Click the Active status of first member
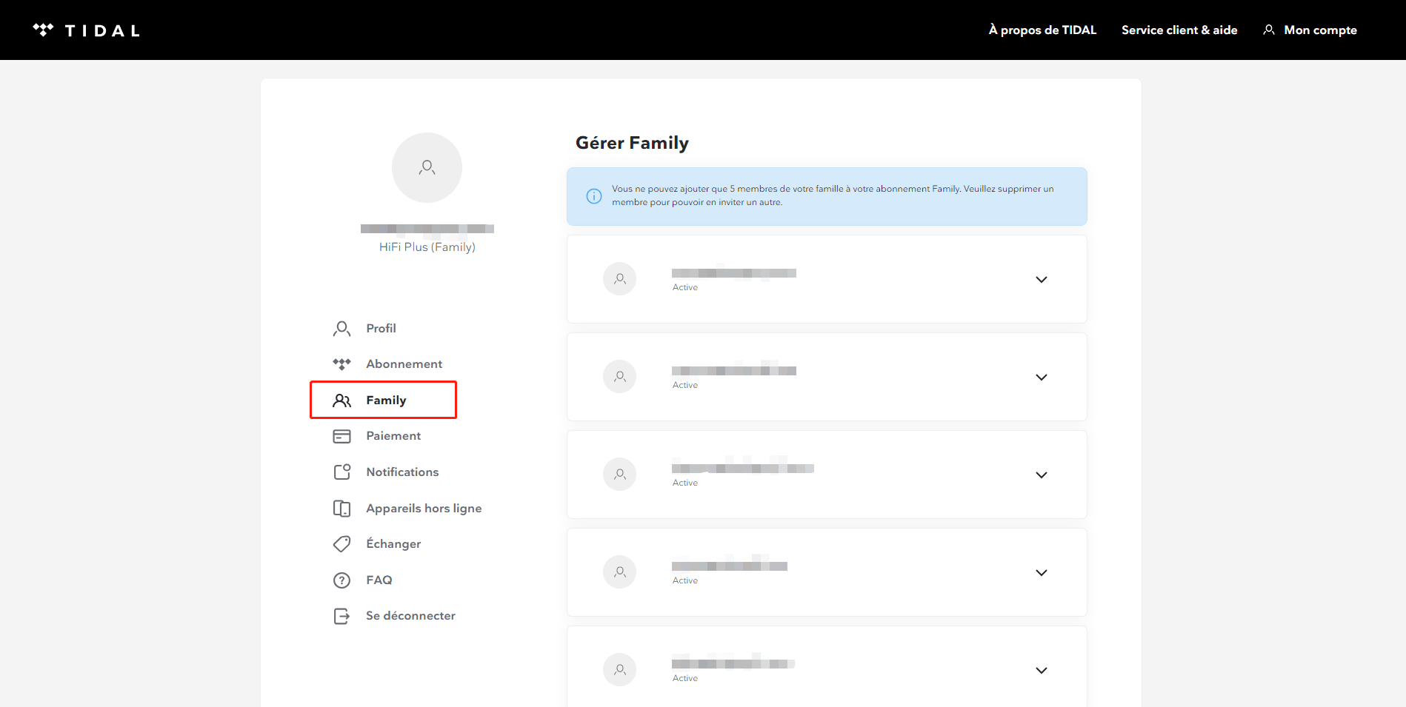 click(x=685, y=287)
